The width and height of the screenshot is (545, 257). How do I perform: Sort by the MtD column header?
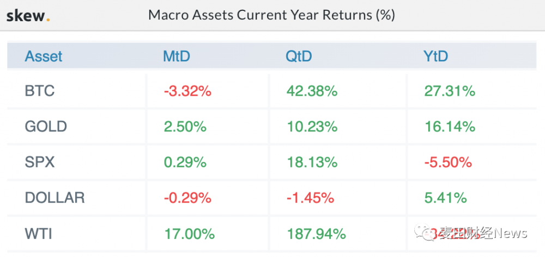pos(177,57)
